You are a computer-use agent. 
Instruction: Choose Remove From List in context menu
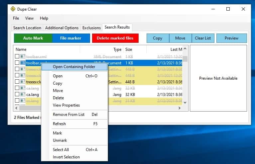(x=74, y=115)
